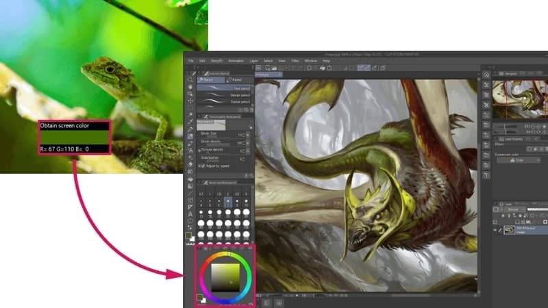
Task: Switch to the Pastel sub tool tab
Action: pyautogui.click(x=238, y=80)
